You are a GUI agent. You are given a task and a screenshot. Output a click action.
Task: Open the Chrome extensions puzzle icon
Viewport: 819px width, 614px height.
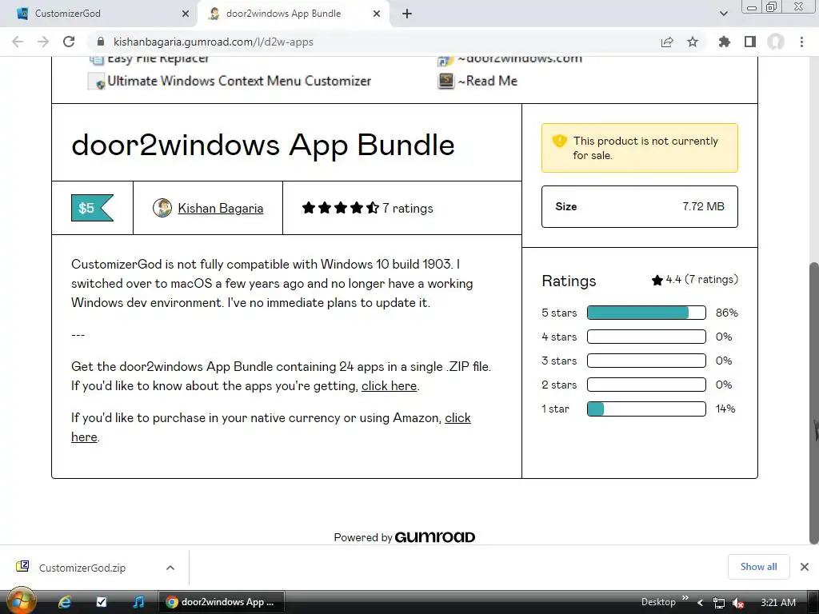click(x=725, y=42)
